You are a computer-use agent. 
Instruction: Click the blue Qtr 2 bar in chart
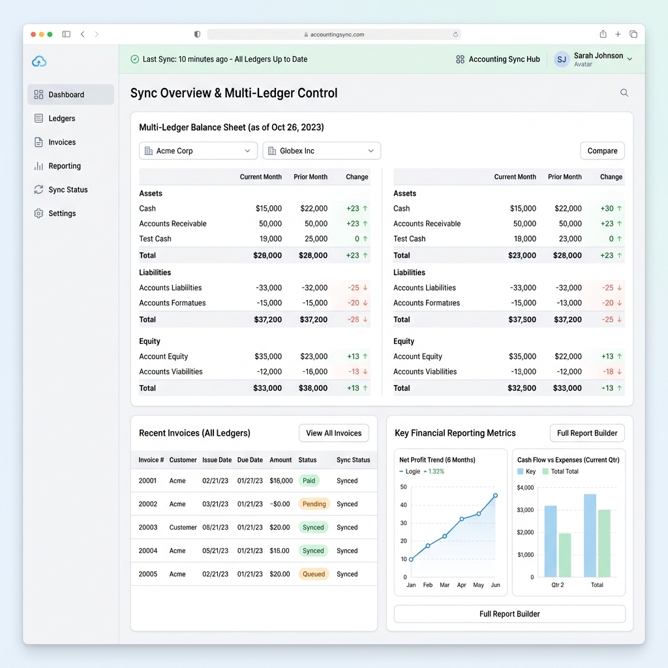551,541
